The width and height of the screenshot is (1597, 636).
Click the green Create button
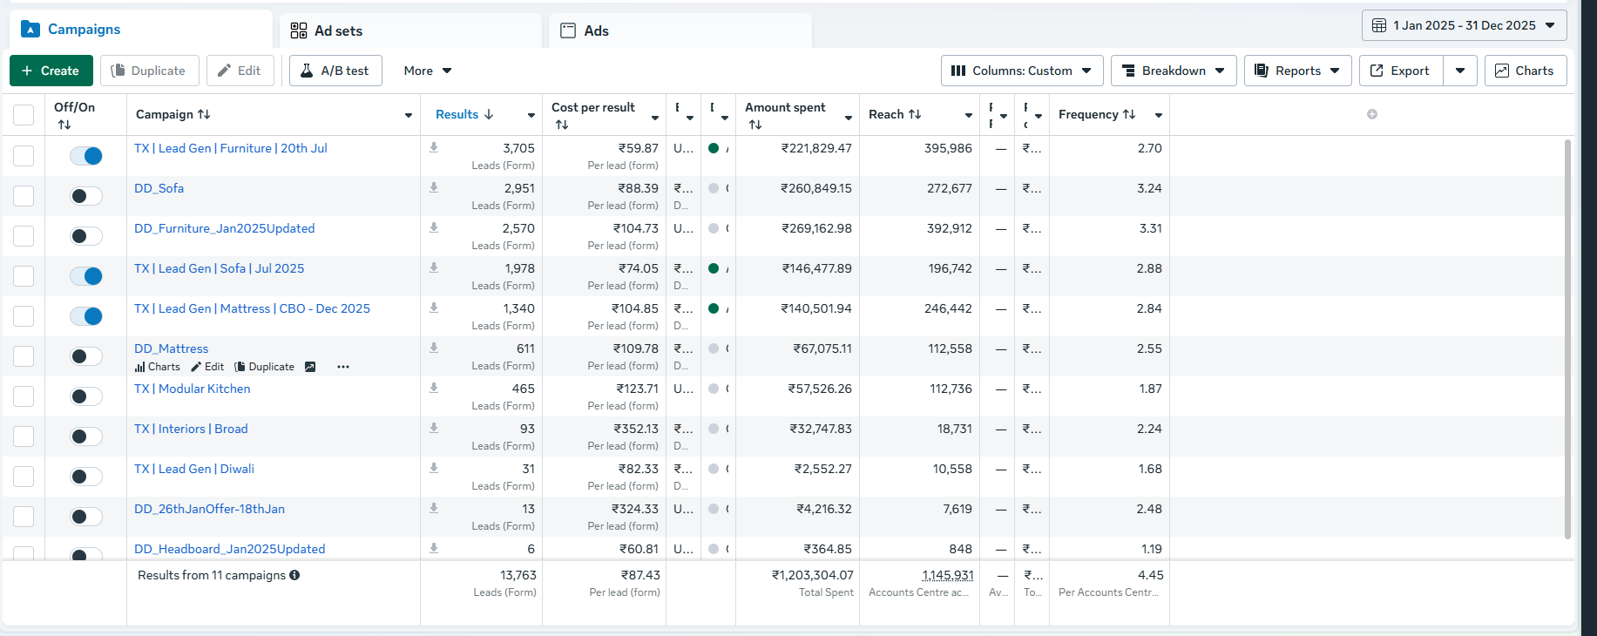click(x=51, y=71)
